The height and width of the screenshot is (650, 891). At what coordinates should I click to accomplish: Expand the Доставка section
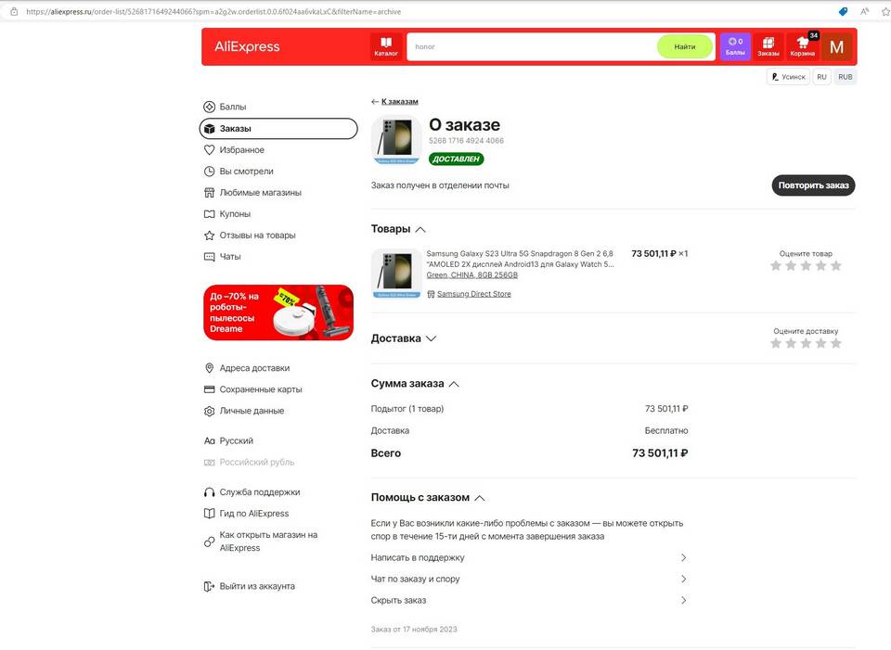(x=432, y=338)
